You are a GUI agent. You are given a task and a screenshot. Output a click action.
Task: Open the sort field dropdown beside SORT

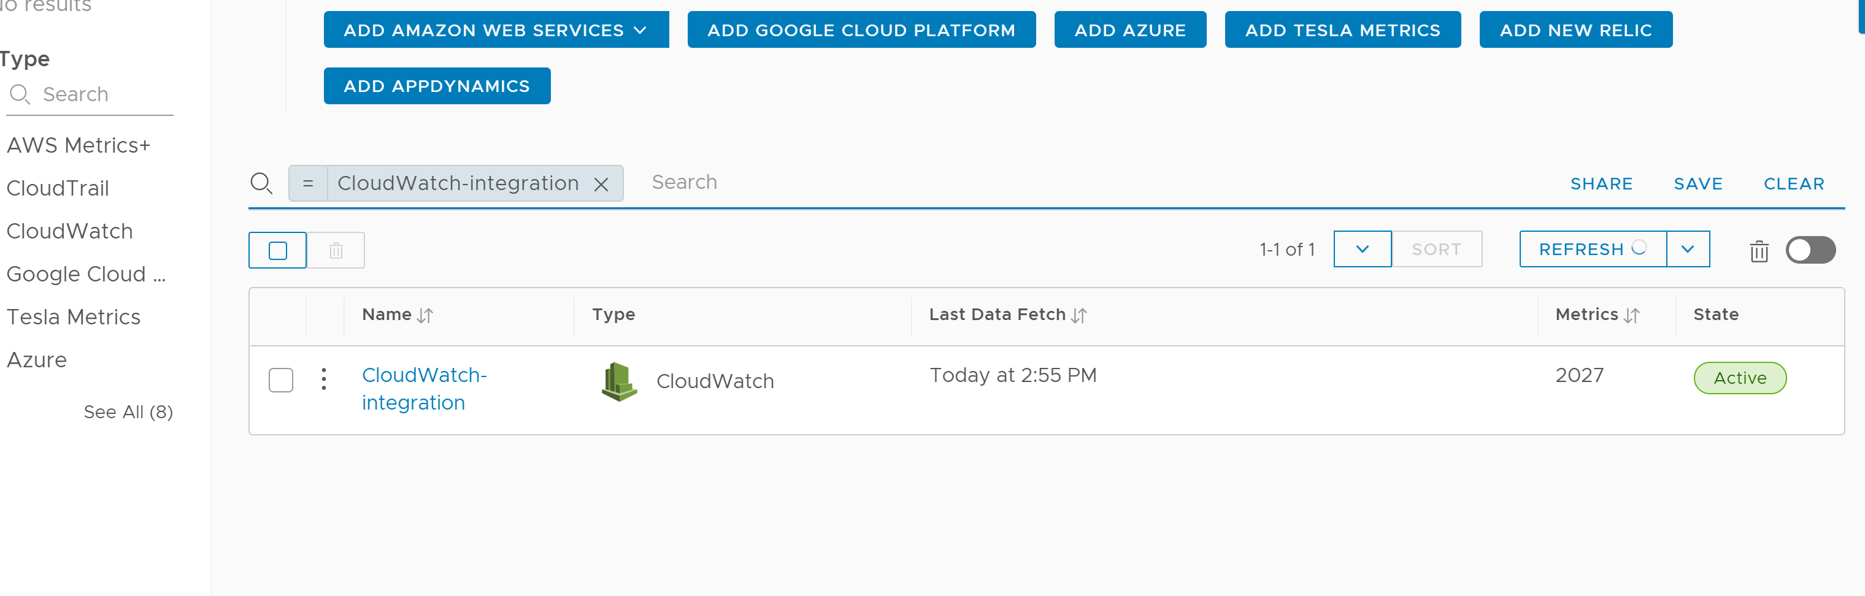coord(1362,250)
